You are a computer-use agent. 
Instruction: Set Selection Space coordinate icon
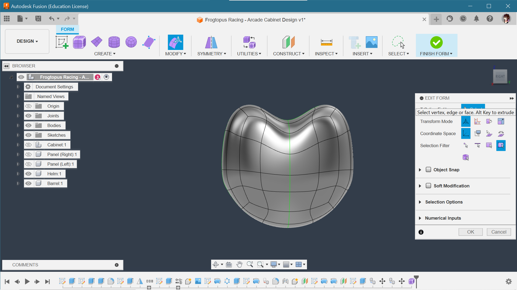coord(489,133)
